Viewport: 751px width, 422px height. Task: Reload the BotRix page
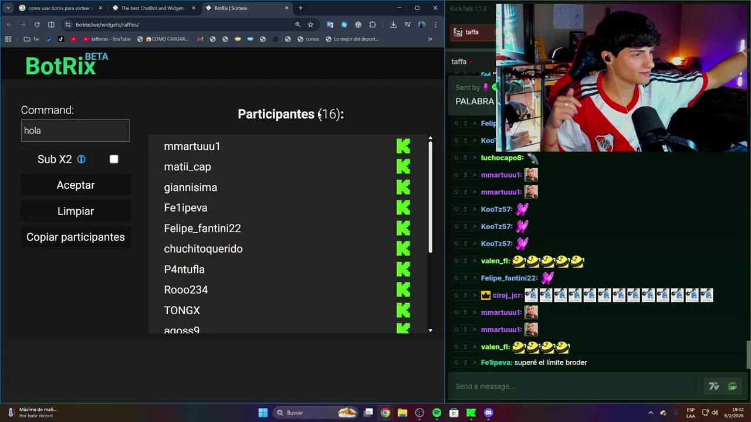[x=37, y=25]
